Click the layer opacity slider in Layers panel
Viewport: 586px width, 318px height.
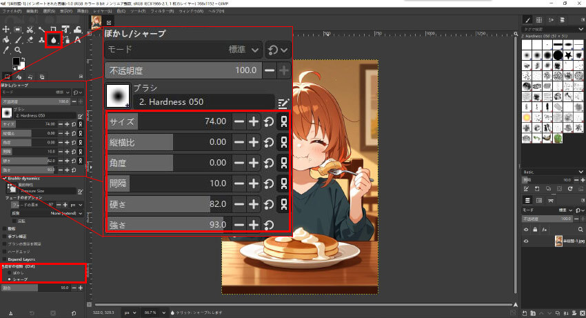click(547, 219)
